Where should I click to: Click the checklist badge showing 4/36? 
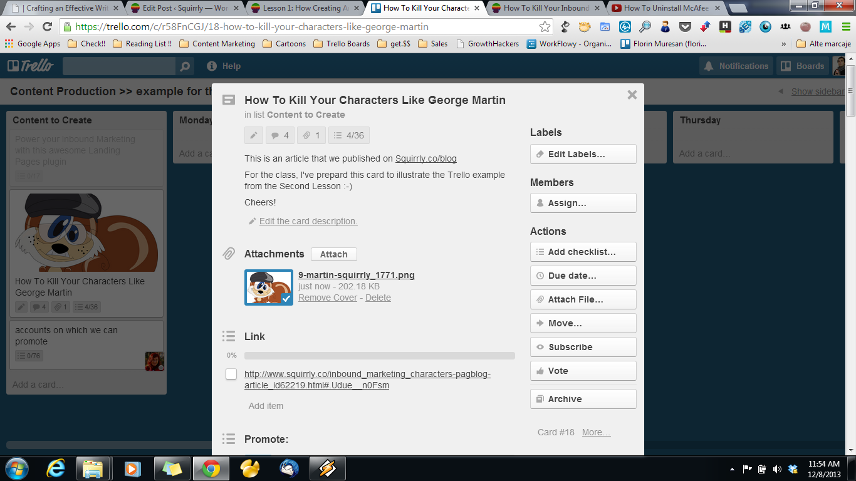coord(348,135)
